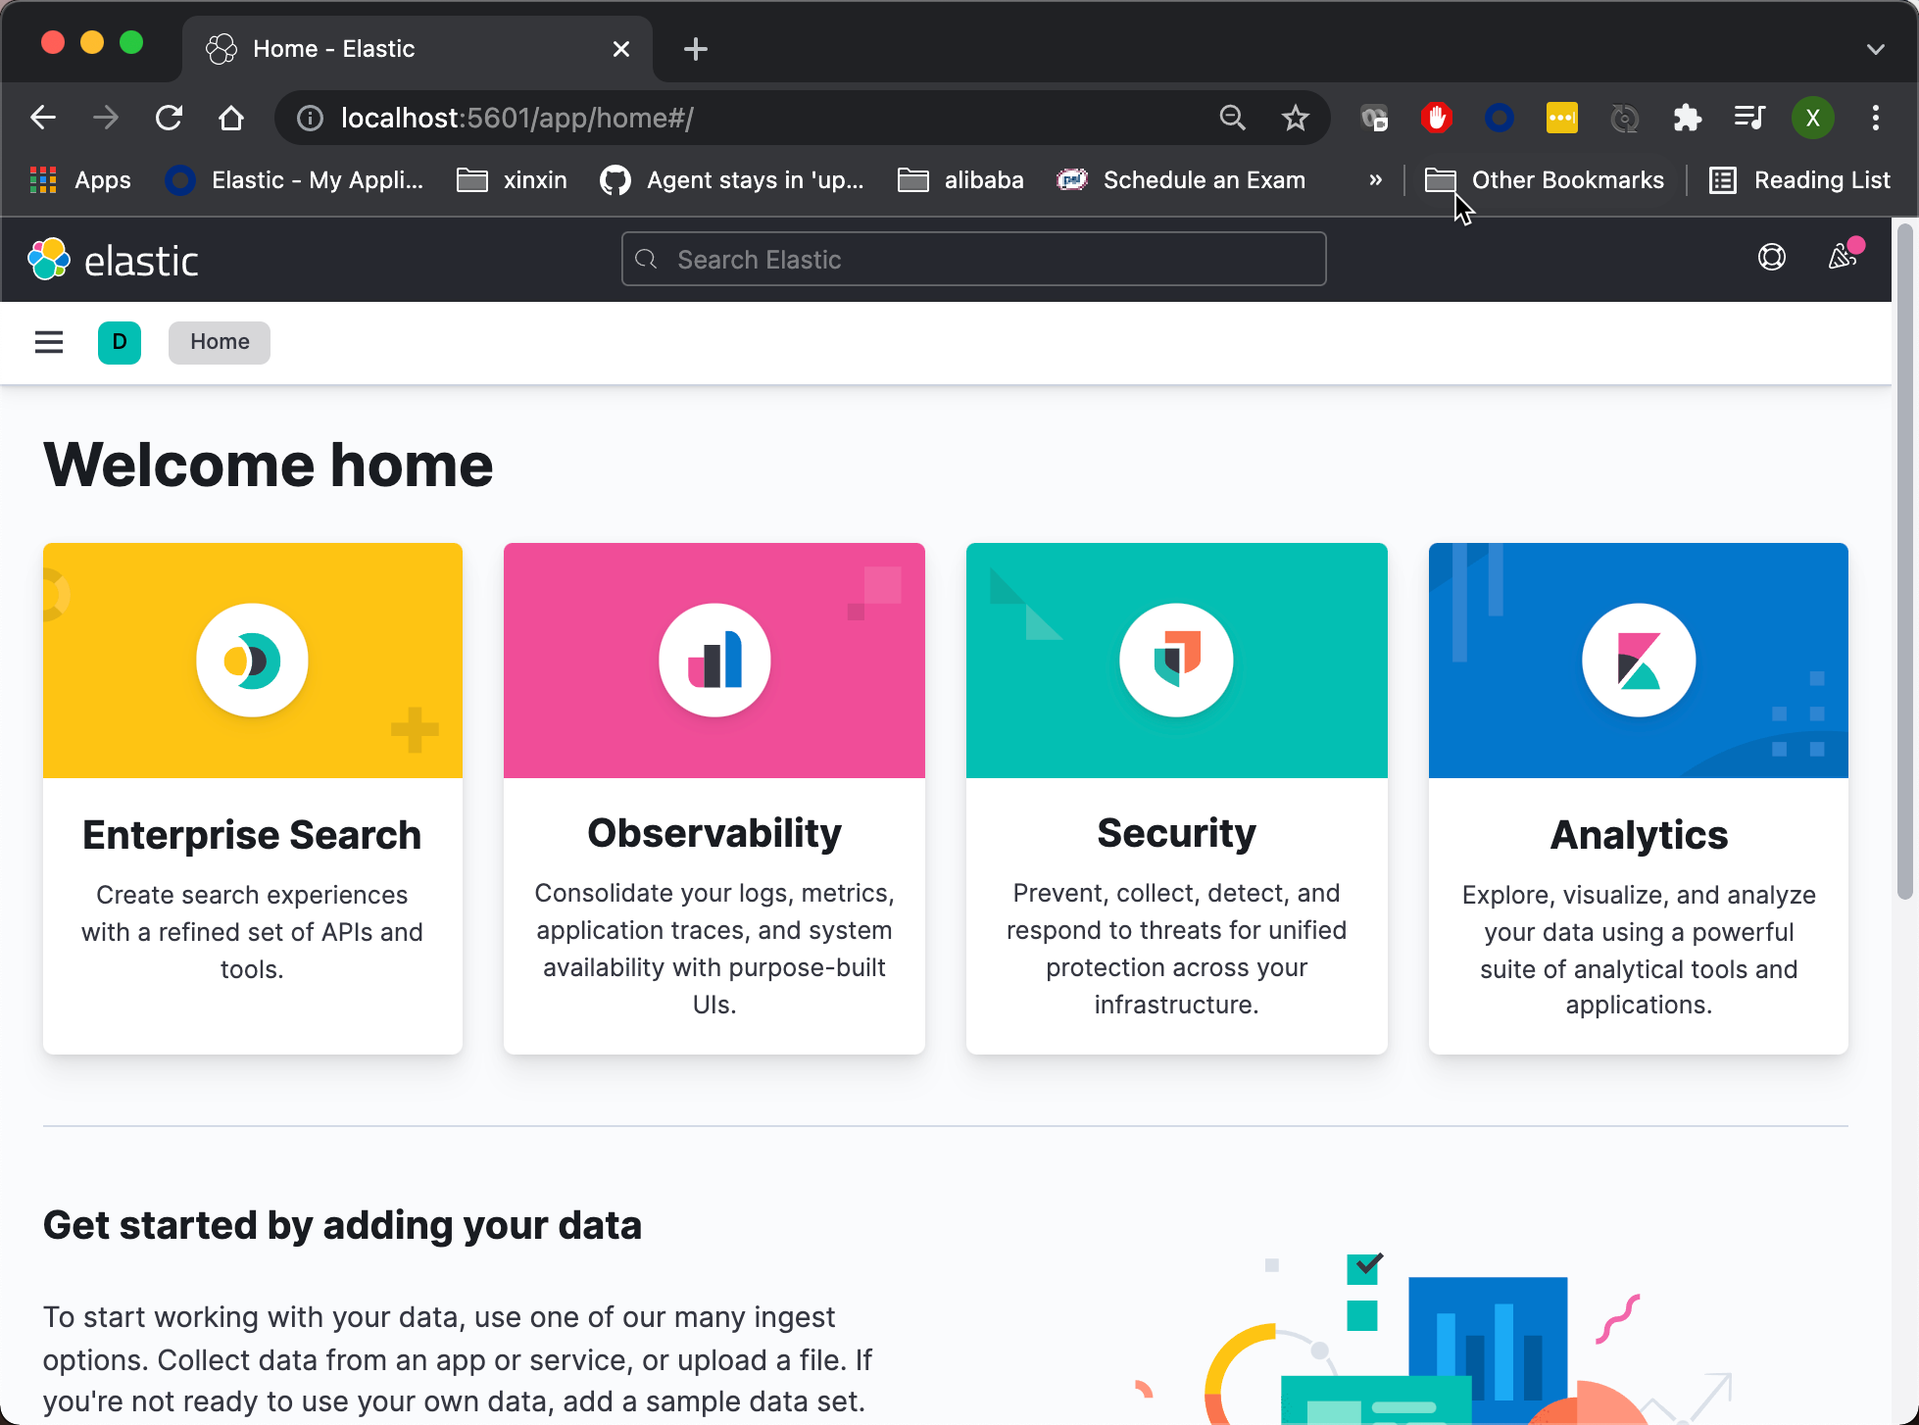
Task: Open the Elastic help menu
Action: (x=1772, y=257)
